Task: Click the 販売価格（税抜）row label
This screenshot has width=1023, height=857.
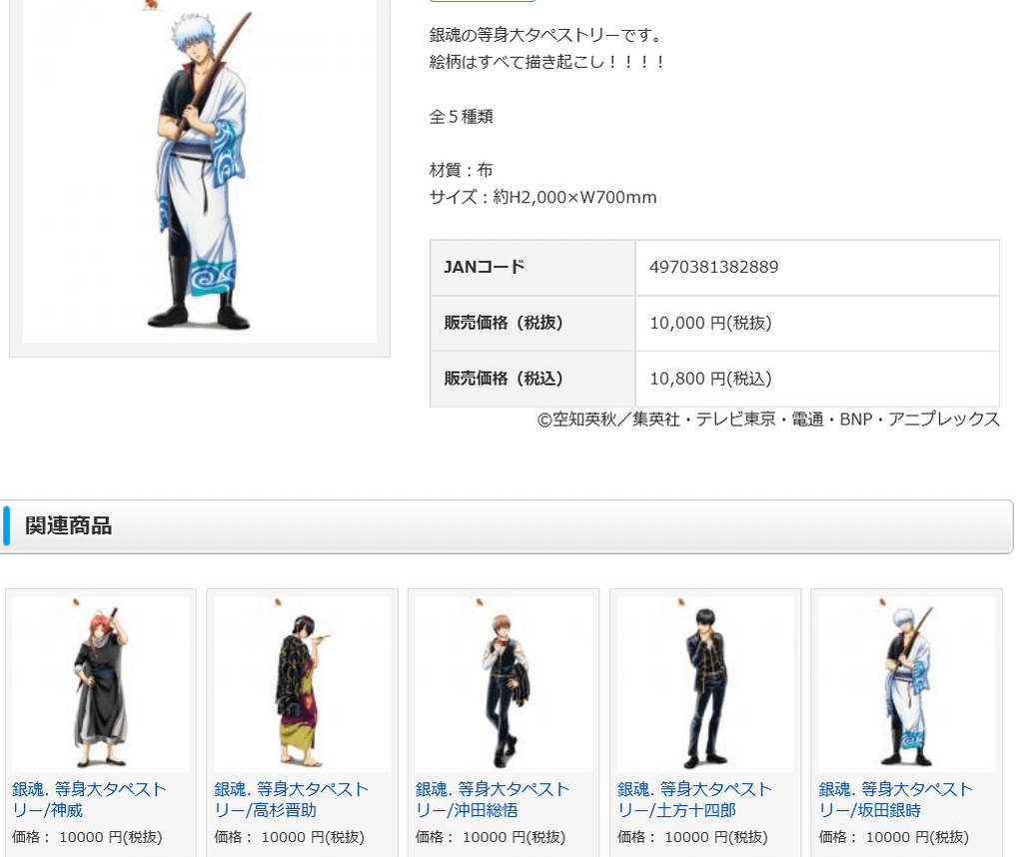Action: coord(532,323)
